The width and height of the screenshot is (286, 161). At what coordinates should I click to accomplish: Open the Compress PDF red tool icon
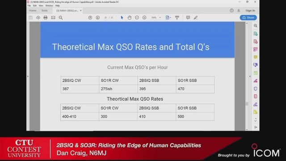(x=255, y=97)
